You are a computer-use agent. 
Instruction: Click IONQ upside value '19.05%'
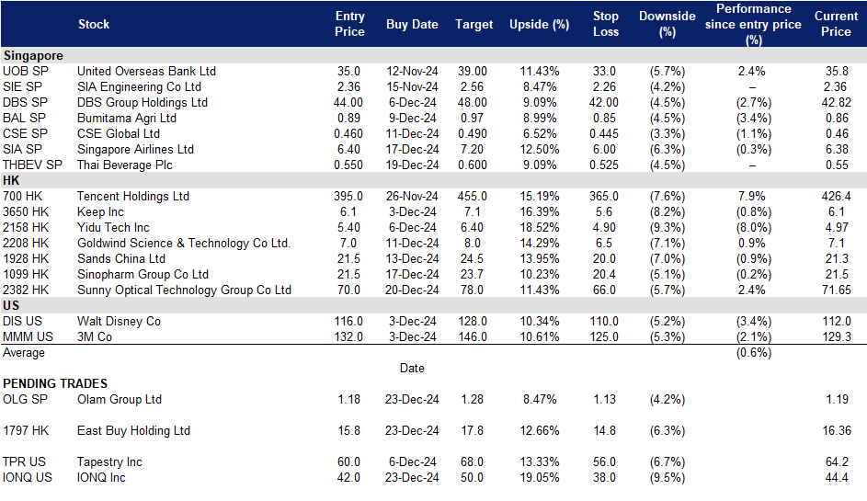click(x=539, y=477)
